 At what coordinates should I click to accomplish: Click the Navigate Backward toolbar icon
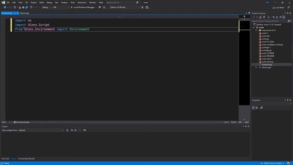click(5, 7)
